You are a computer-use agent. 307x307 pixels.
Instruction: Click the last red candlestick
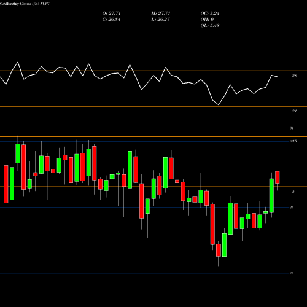pos(278,177)
